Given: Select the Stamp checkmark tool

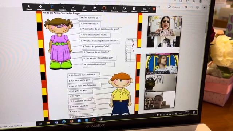Looking at the screenshot, I should pyautogui.click(x=73, y=8).
